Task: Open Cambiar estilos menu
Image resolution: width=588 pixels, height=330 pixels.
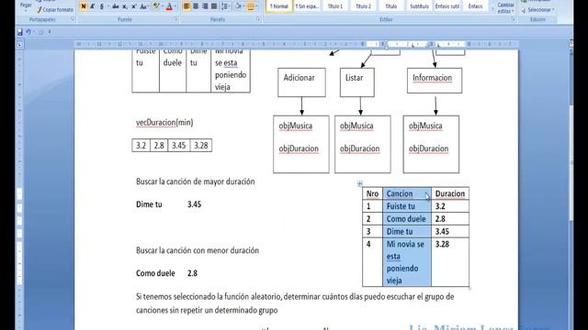Action: (505, 7)
